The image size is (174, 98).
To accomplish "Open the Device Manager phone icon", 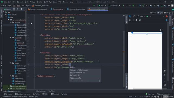I will 161,5.
